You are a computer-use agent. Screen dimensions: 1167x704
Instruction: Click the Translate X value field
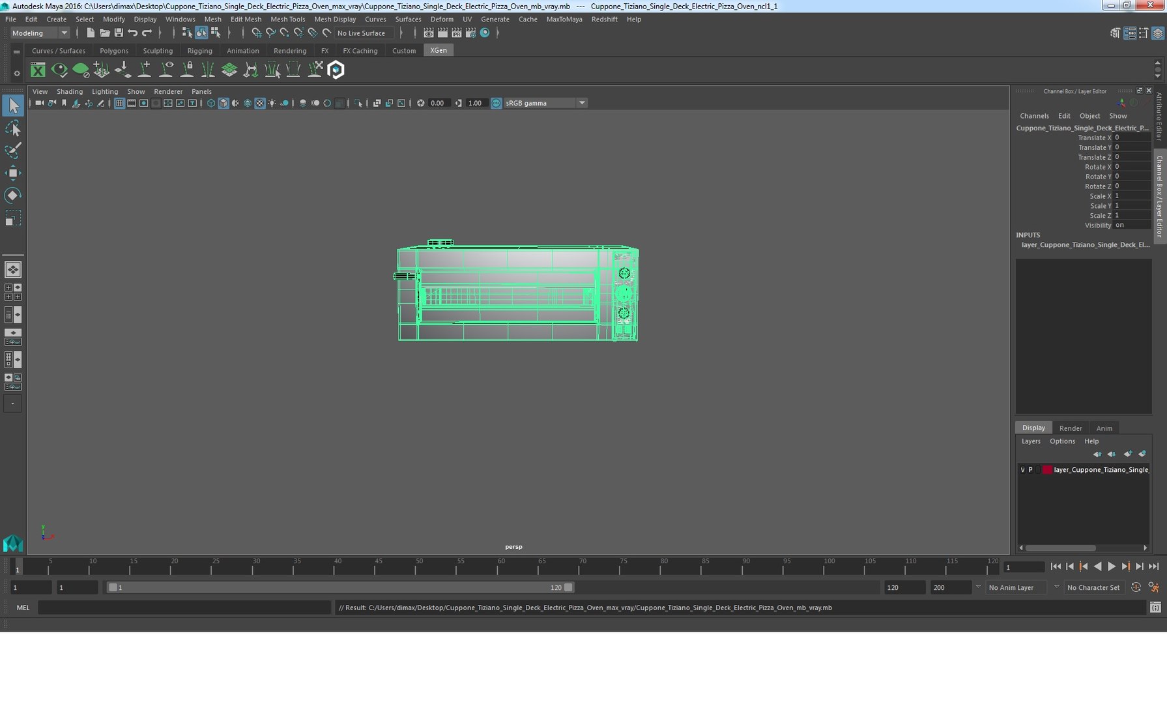[1132, 138]
